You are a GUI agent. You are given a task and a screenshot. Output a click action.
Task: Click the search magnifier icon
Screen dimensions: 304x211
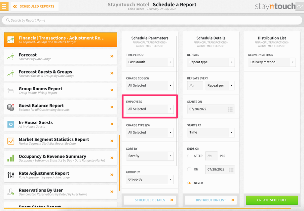[8, 20]
